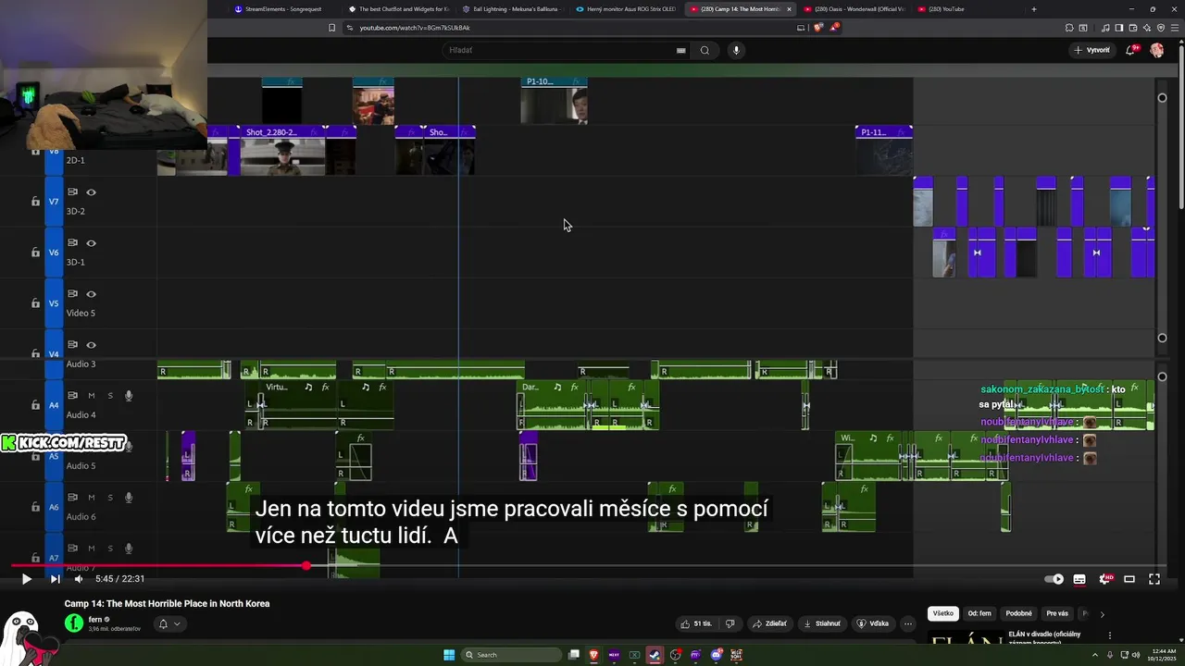Click the Windows taskbar Search box

click(512, 655)
